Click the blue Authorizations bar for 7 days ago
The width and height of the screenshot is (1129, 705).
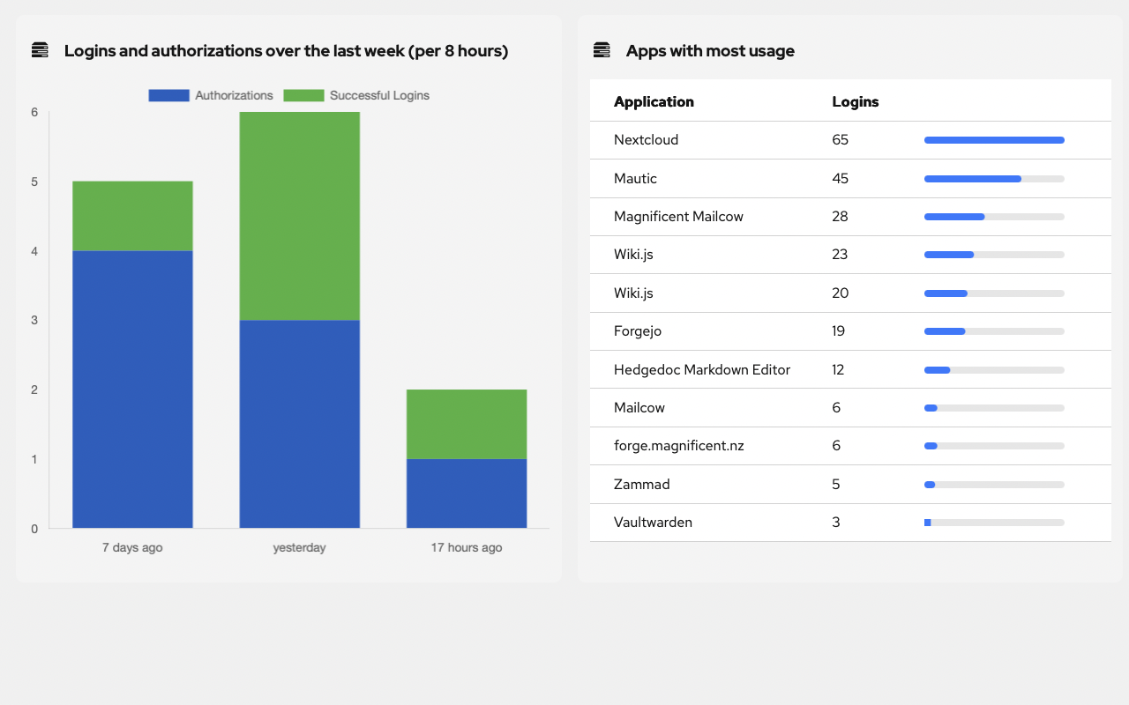(132, 390)
